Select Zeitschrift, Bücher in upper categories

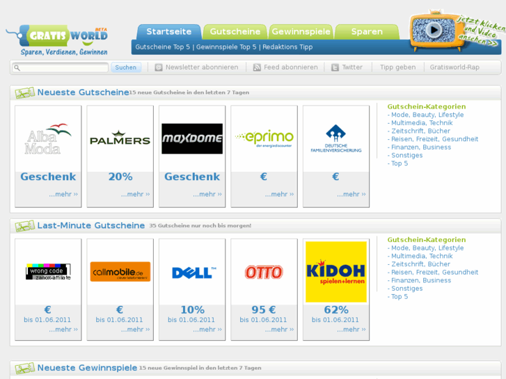click(420, 131)
